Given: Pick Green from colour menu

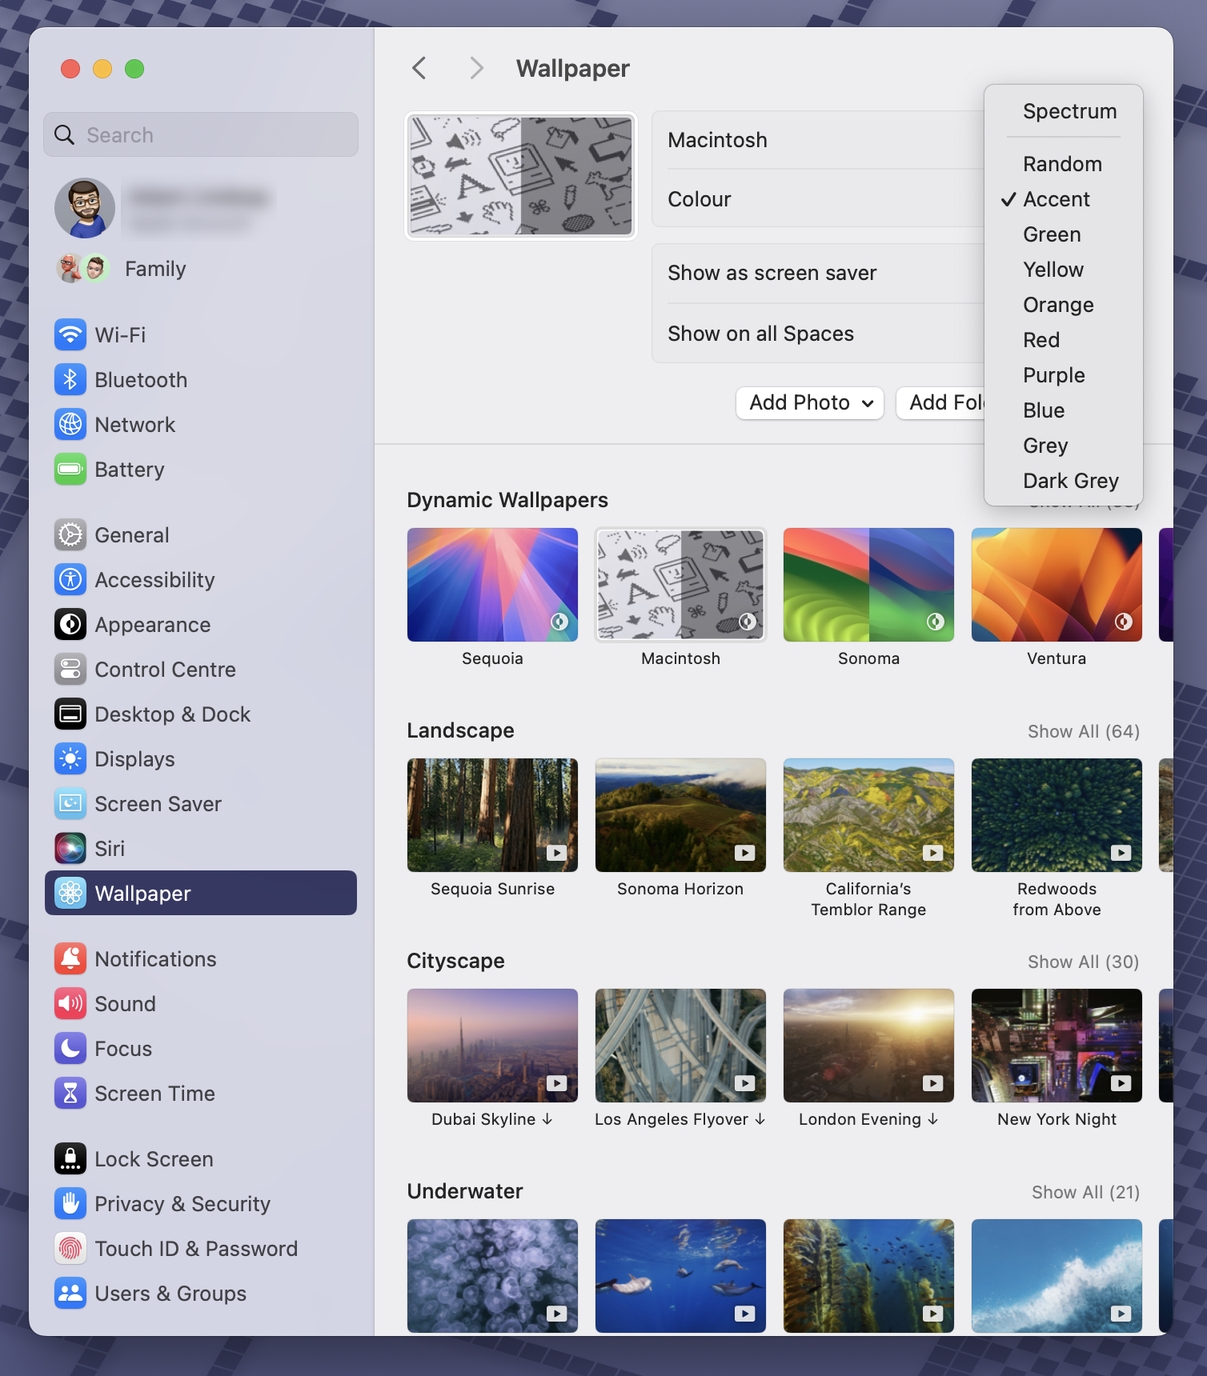Looking at the screenshot, I should 1064,234.
